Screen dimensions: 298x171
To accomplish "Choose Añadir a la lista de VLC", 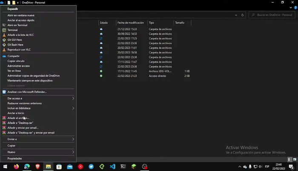I will tap(38, 35).
